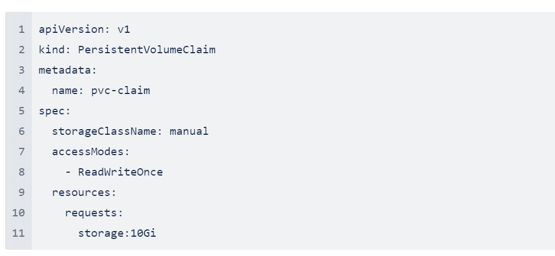Screen dimensions: 555x256
Task: Click the v1 value on line 1
Action: click(124, 29)
